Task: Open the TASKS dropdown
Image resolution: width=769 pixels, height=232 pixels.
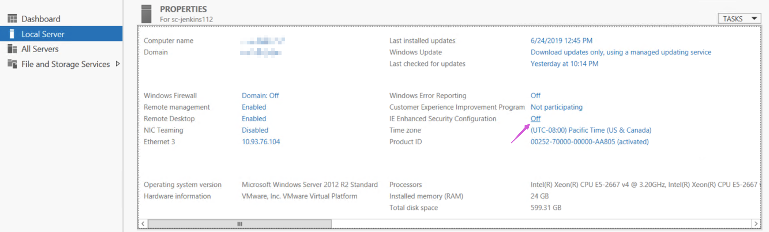Action: point(739,19)
